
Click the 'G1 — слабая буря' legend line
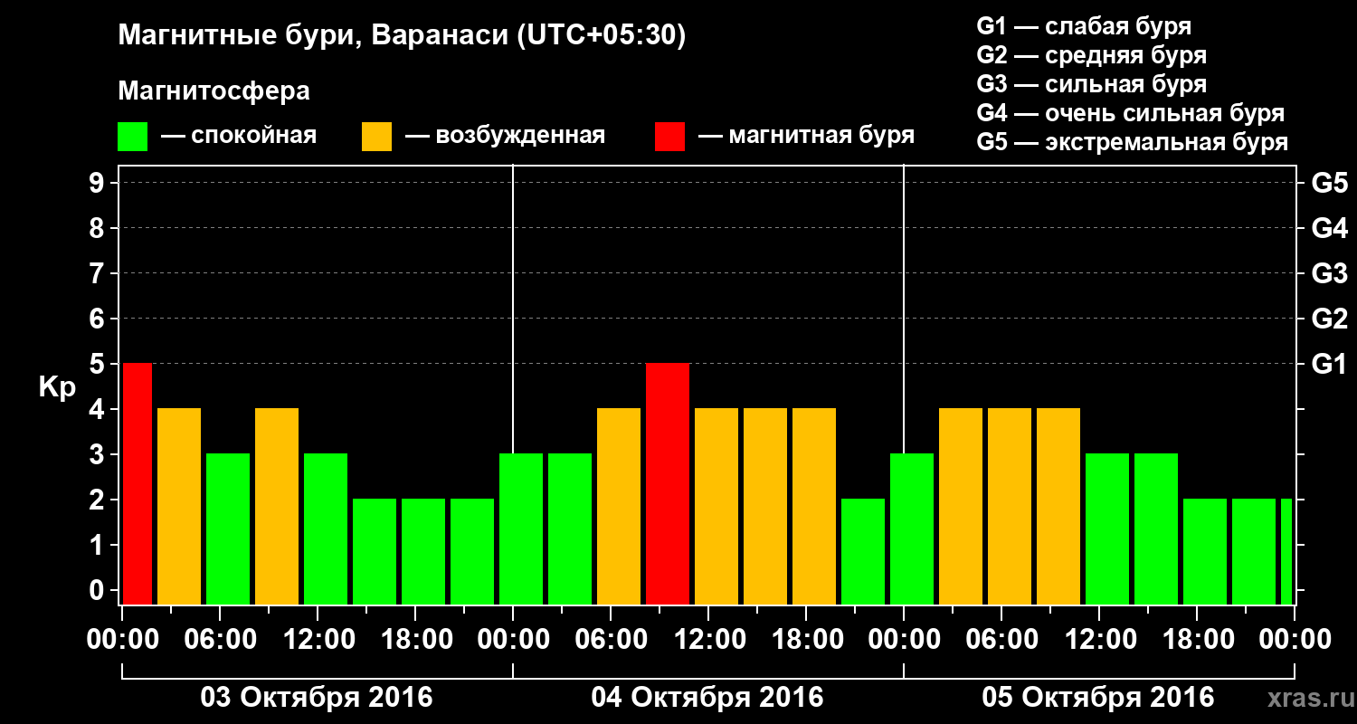point(1084,26)
